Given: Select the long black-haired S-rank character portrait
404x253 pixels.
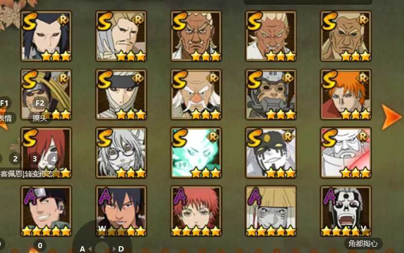Looking at the screenshot, I should point(46,36).
